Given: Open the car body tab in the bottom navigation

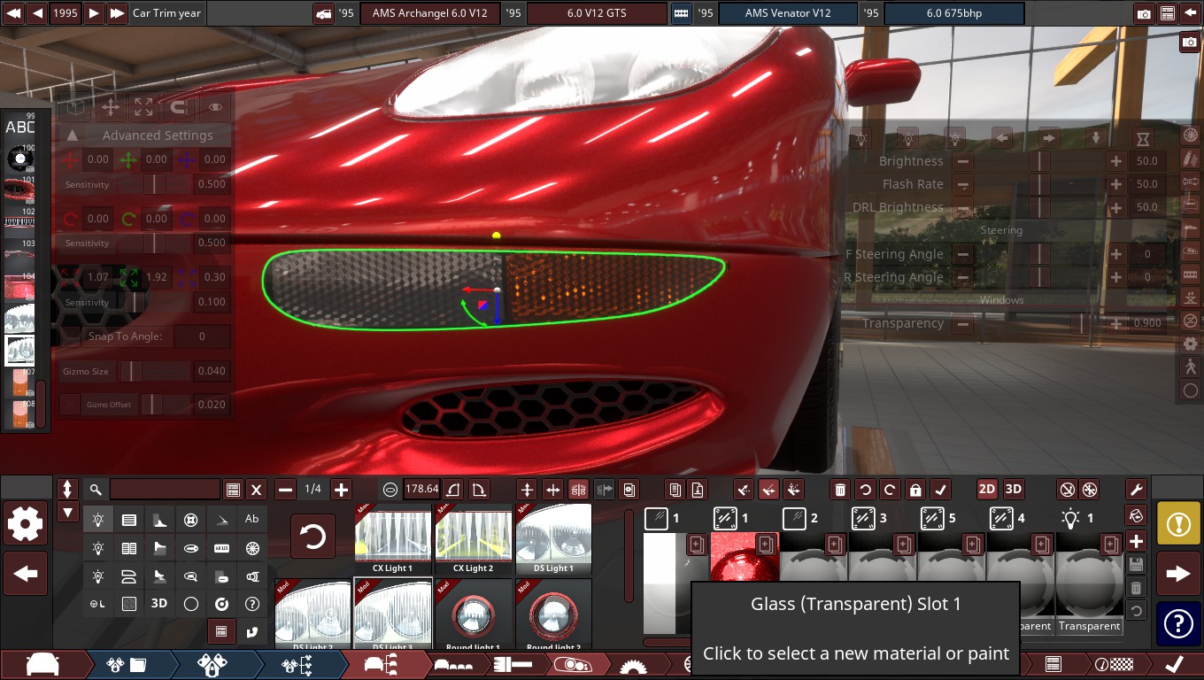Looking at the screenshot, I should tap(42, 664).
